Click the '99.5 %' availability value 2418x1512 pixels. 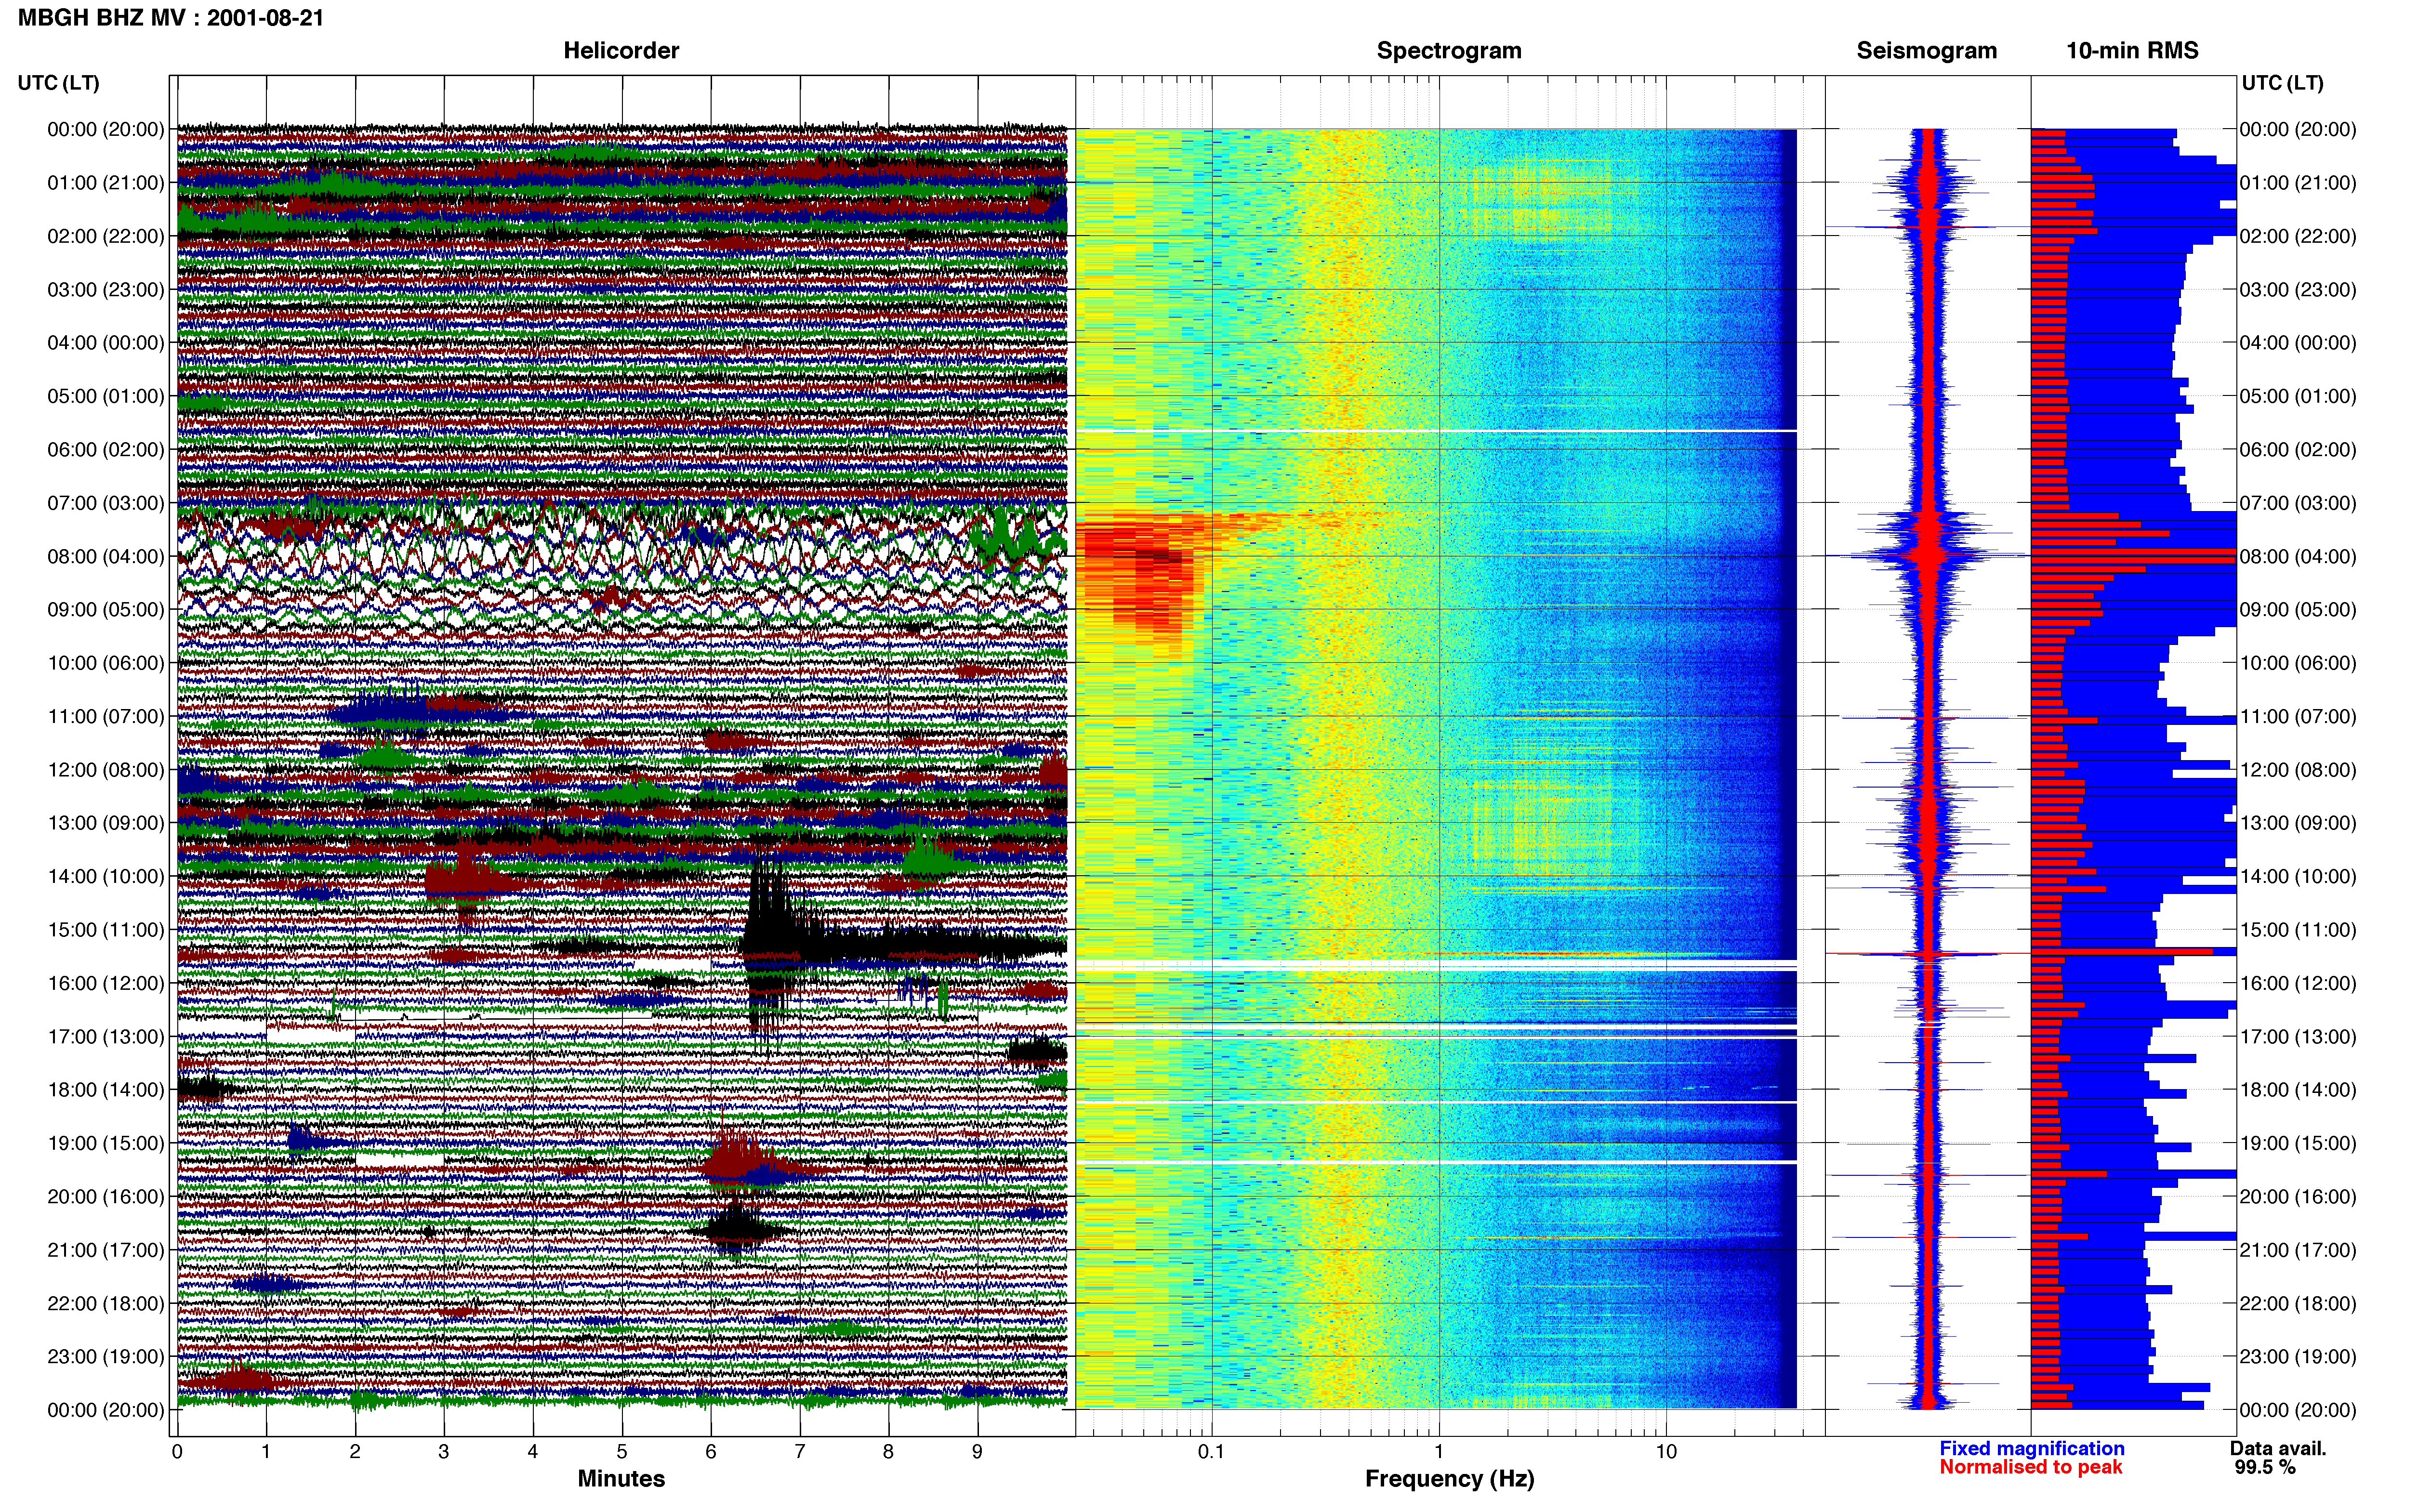[x=2265, y=1467]
